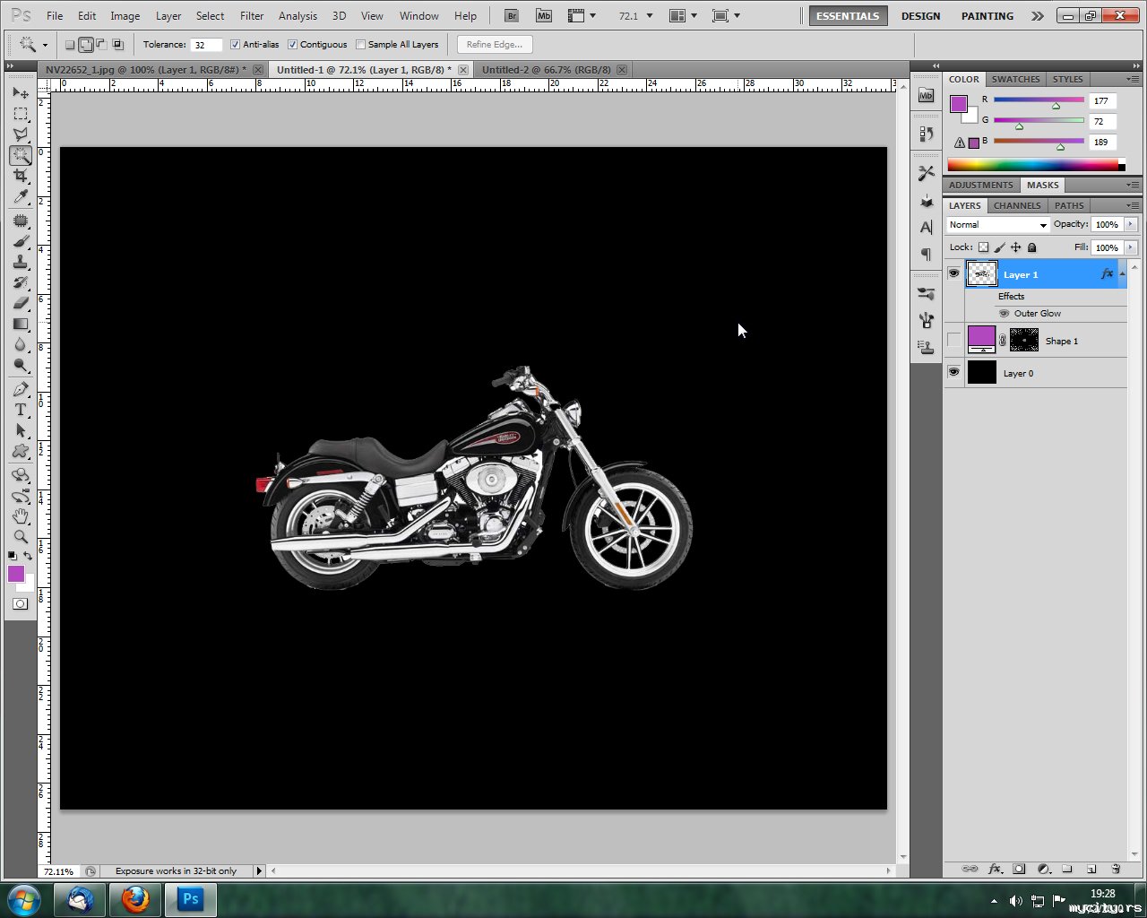Viewport: 1147px width, 918px height.
Task: Launch Bridge from the Br icon
Action: 511,16
